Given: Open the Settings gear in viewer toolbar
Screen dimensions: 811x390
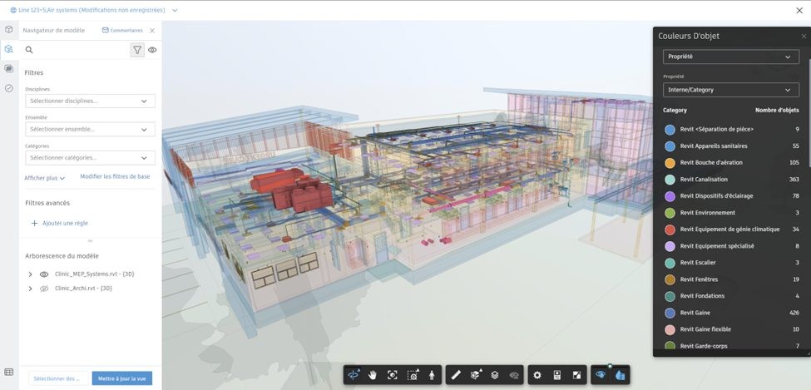Looking at the screenshot, I should click(x=537, y=375).
